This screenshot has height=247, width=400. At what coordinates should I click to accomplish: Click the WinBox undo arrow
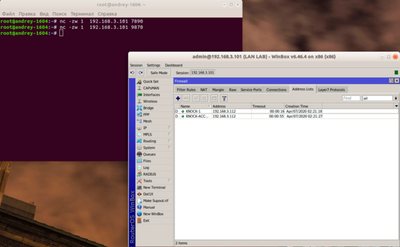click(x=133, y=73)
